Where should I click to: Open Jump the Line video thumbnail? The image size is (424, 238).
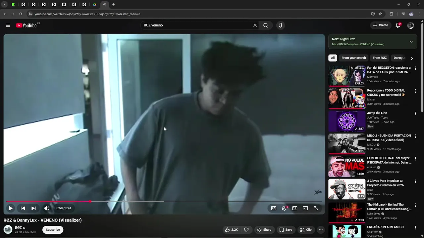(x=347, y=121)
